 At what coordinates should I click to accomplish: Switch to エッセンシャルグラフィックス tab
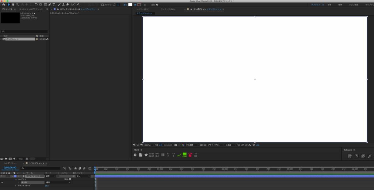click(x=31, y=9)
